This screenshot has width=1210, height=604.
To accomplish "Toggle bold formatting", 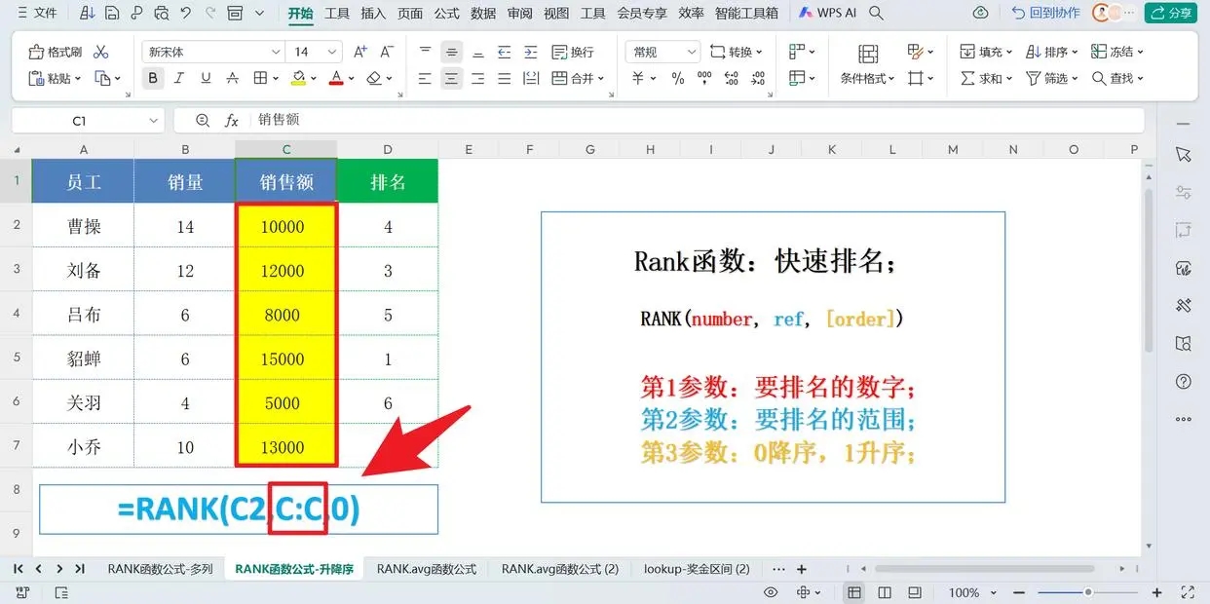I will [153, 78].
